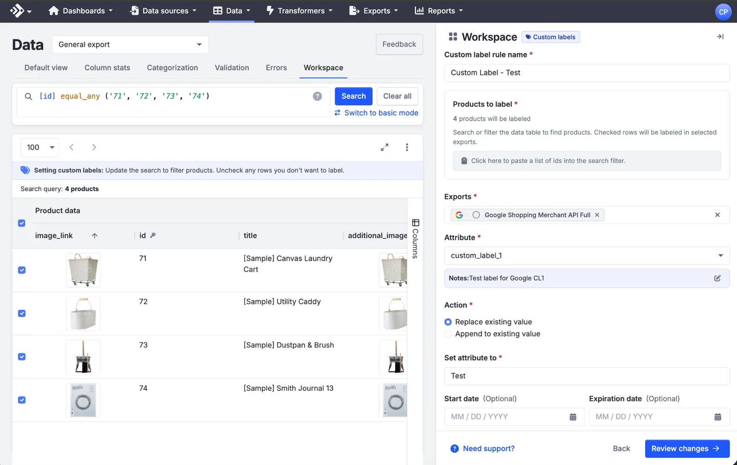The width and height of the screenshot is (737, 465).
Task: Go to the next results page
Action: [x=94, y=147]
